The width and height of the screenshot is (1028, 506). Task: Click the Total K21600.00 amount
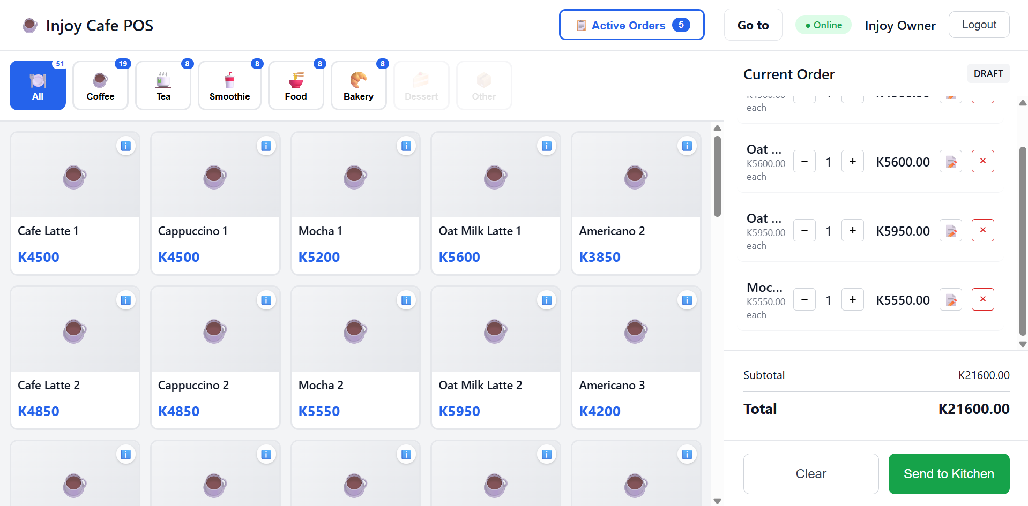[x=973, y=409]
